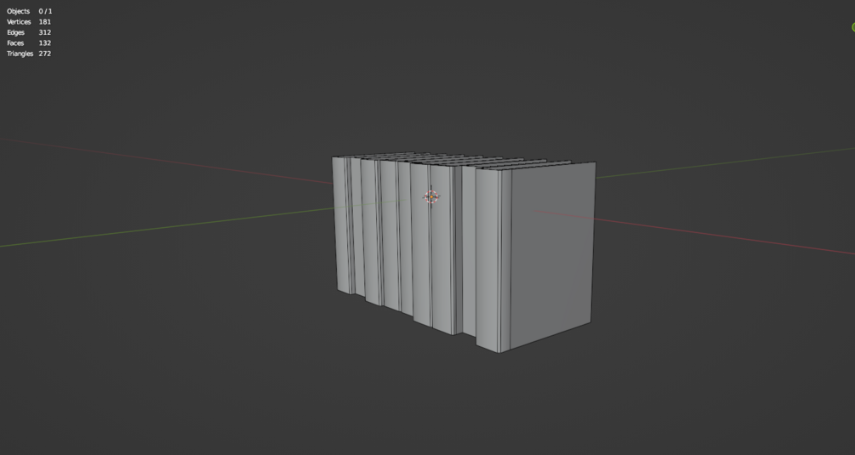855x455 pixels.
Task: Click the 3D cursor crosshair on the mesh
Action: (431, 196)
